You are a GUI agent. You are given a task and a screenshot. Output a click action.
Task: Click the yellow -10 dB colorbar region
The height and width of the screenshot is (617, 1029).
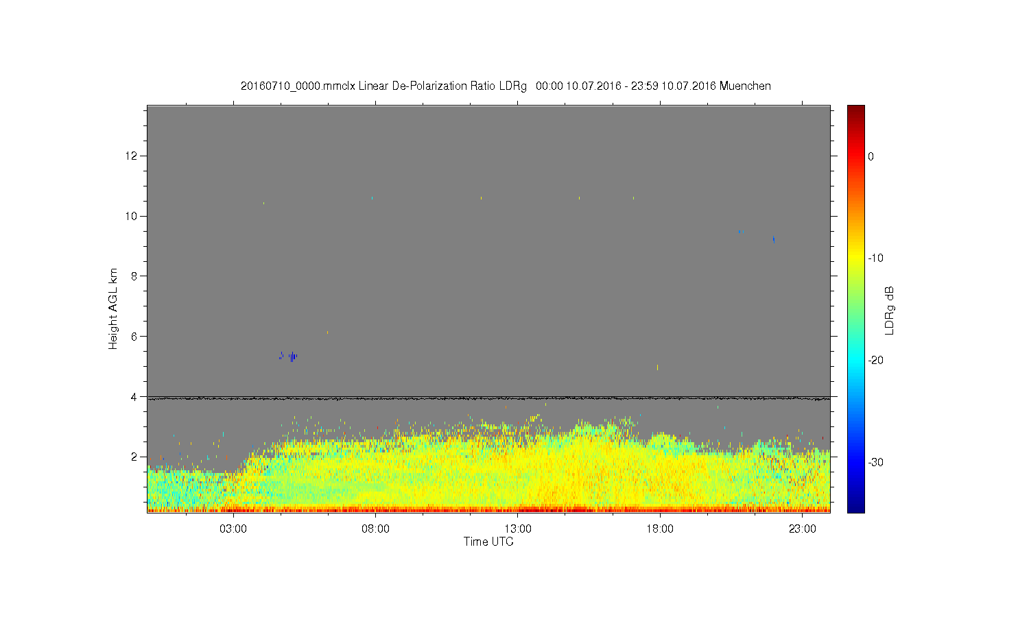click(x=856, y=258)
